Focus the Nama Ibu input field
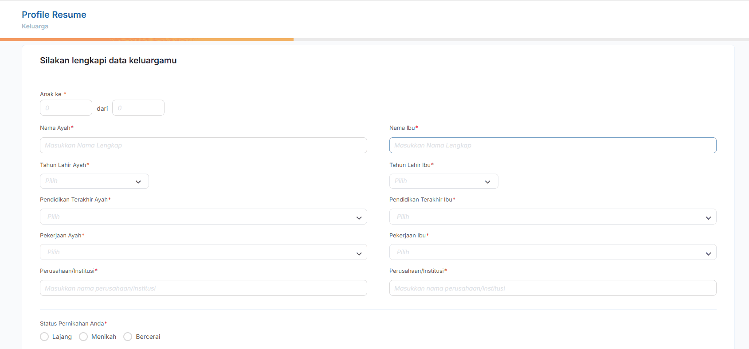The image size is (749, 349). click(x=553, y=145)
